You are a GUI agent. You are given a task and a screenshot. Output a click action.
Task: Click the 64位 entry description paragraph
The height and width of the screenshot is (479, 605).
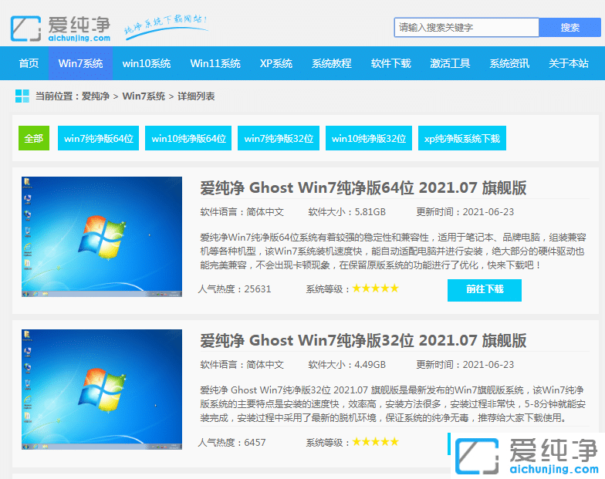click(393, 251)
